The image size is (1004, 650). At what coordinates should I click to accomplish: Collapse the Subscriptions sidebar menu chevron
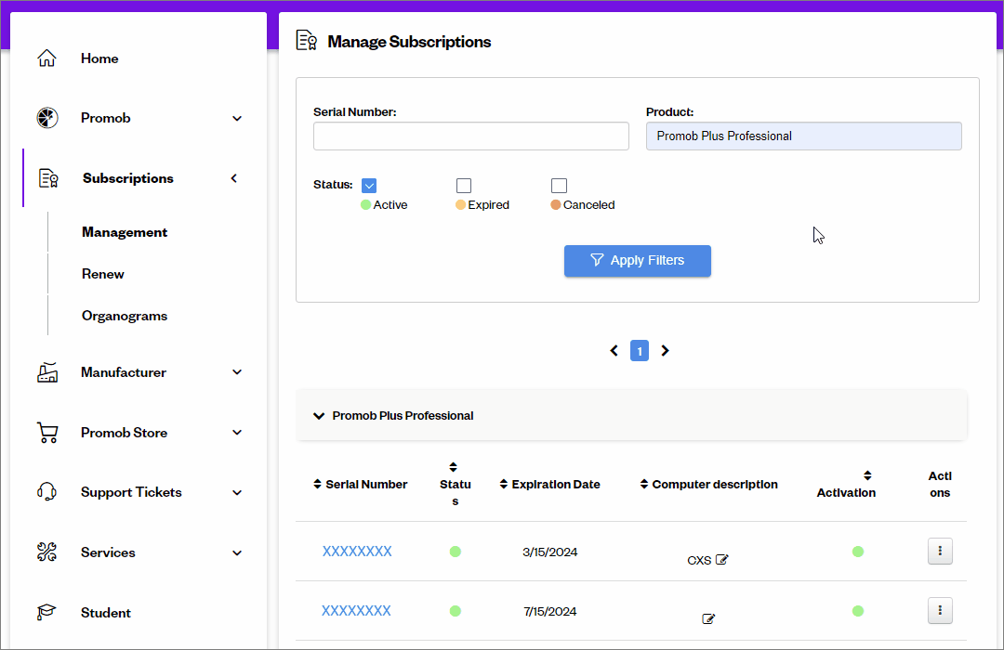(234, 178)
